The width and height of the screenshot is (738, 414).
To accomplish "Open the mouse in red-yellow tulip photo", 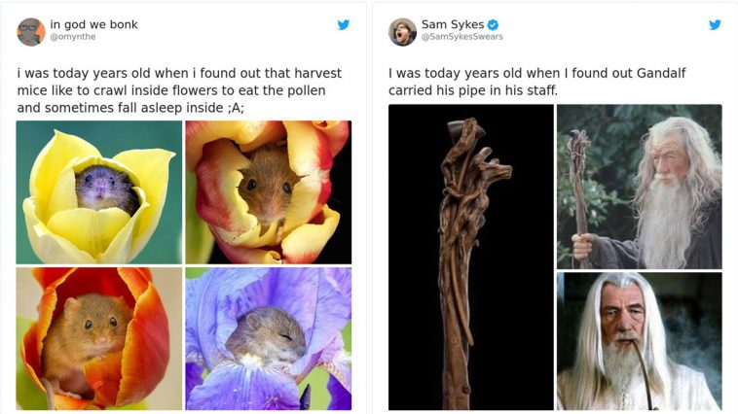I will pyautogui.click(x=268, y=191).
